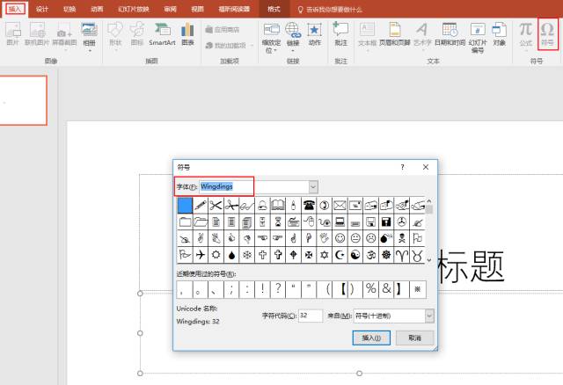Choose the smiley face symbol

pyautogui.click(x=340, y=238)
